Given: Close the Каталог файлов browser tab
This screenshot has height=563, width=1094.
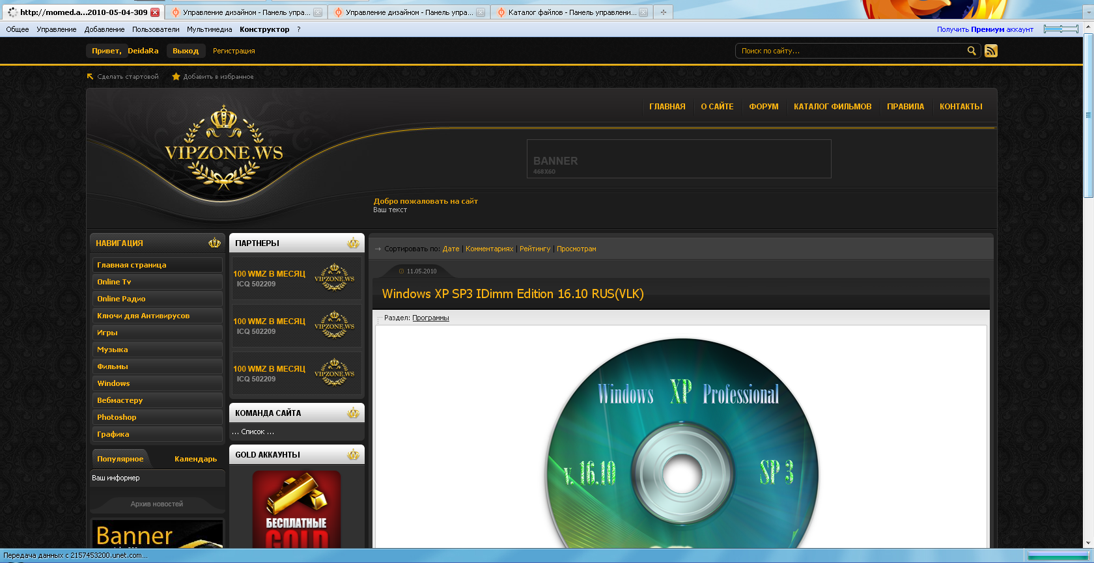Looking at the screenshot, I should (643, 12).
